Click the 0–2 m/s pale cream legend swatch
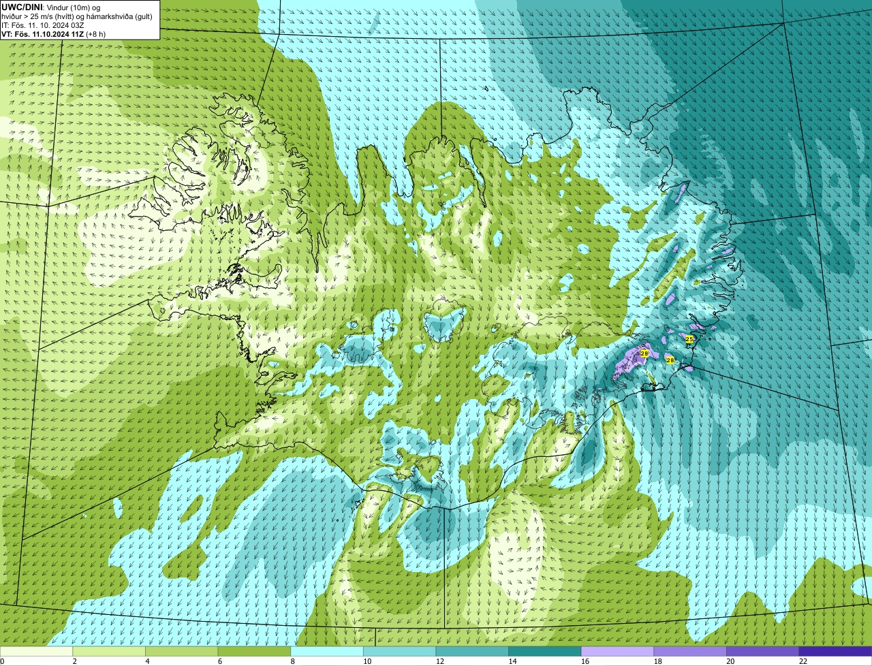 click(36, 651)
